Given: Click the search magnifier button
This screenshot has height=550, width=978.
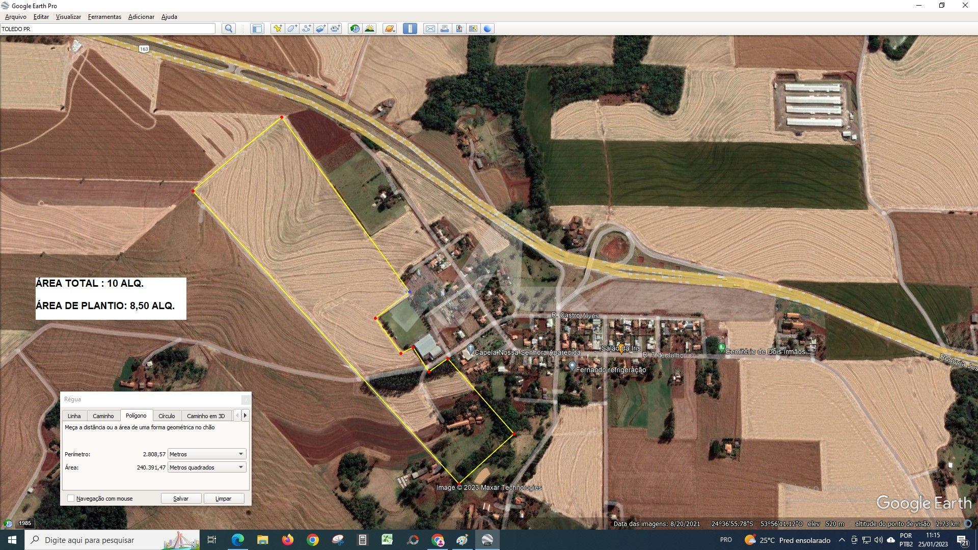Looking at the screenshot, I should pos(229,29).
